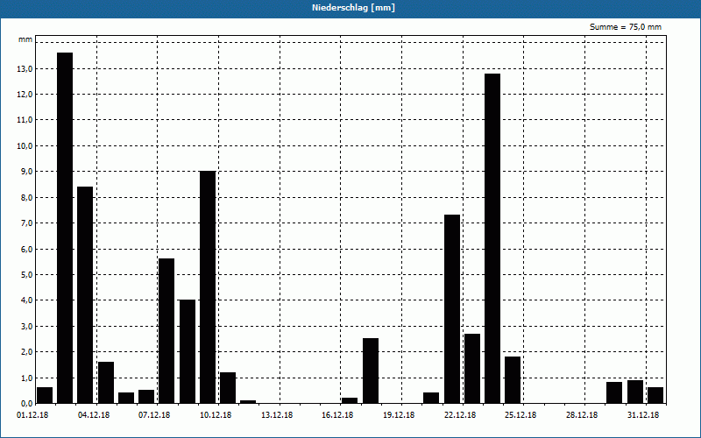The width and height of the screenshot is (701, 438).
Task: Select the bar reaching about 1,8 mm
Action: [x=513, y=380]
